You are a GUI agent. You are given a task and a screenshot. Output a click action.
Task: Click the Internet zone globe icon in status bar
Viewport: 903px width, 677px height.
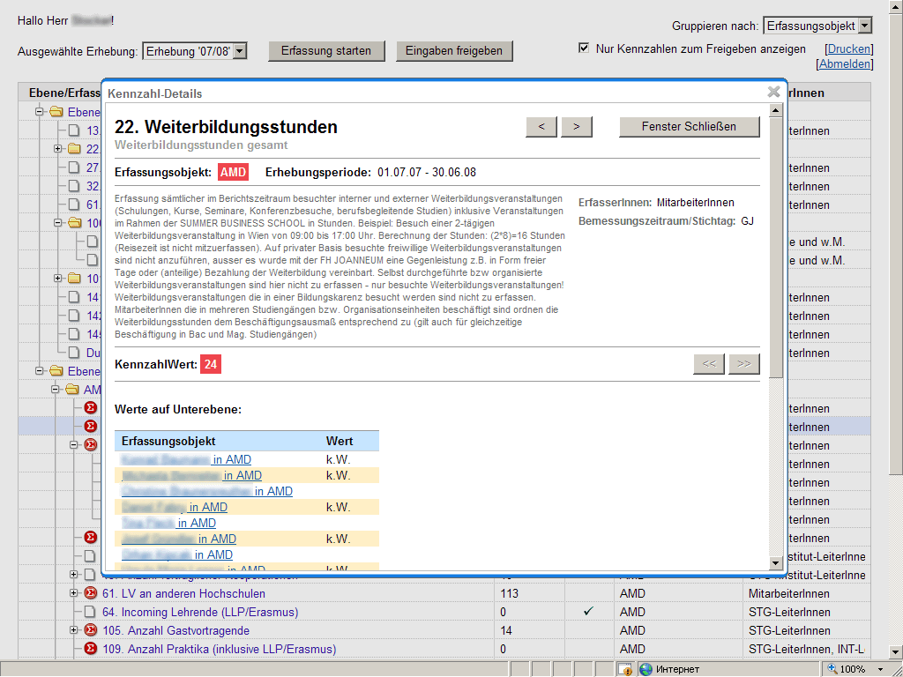tap(646, 669)
